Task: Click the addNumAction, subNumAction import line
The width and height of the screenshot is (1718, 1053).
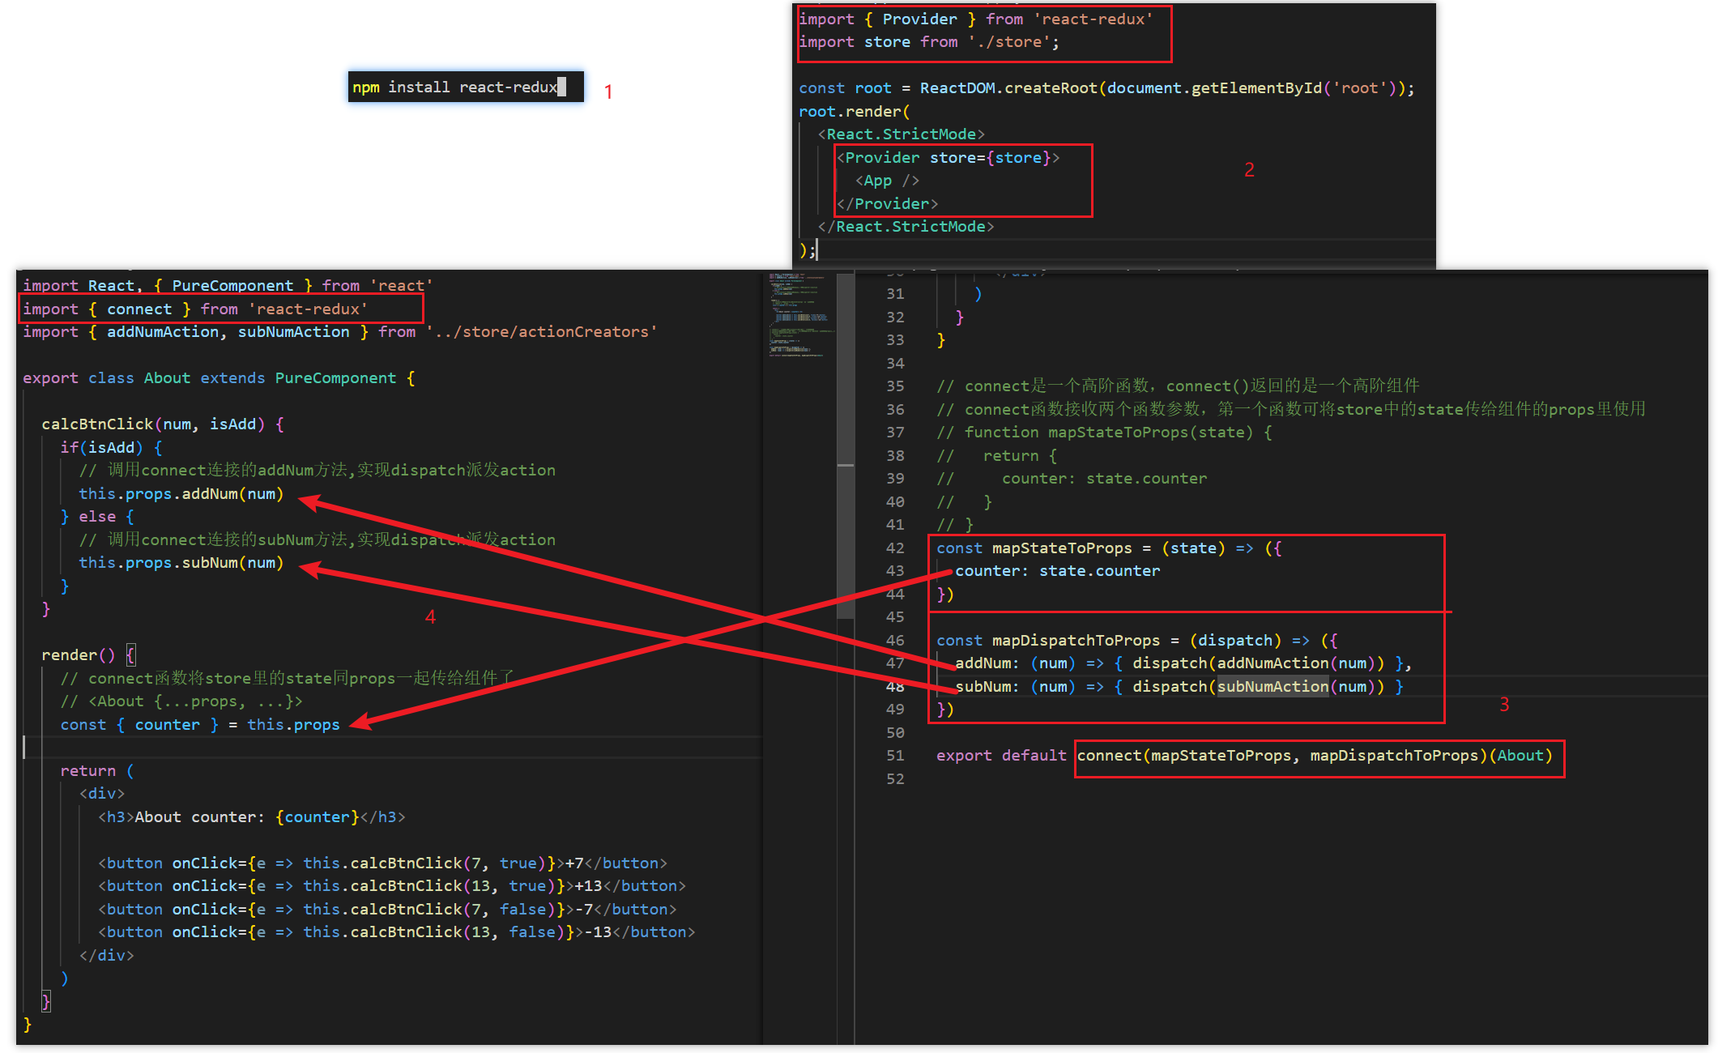Action: 340,331
